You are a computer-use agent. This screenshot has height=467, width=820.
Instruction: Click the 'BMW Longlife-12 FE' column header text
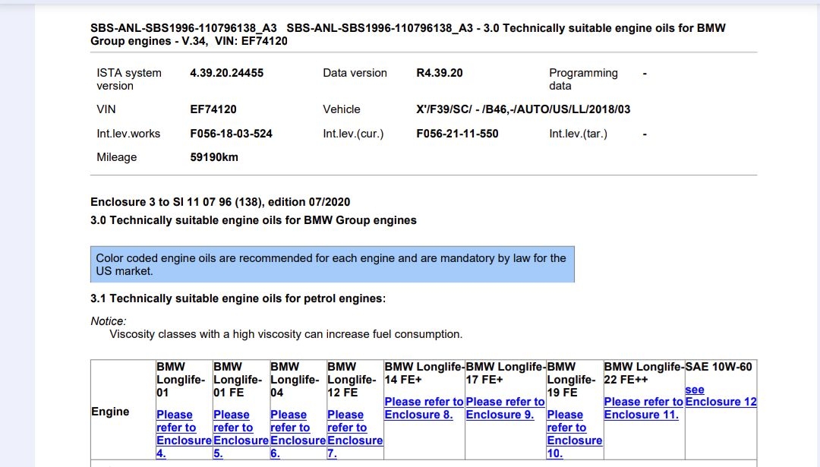point(352,380)
